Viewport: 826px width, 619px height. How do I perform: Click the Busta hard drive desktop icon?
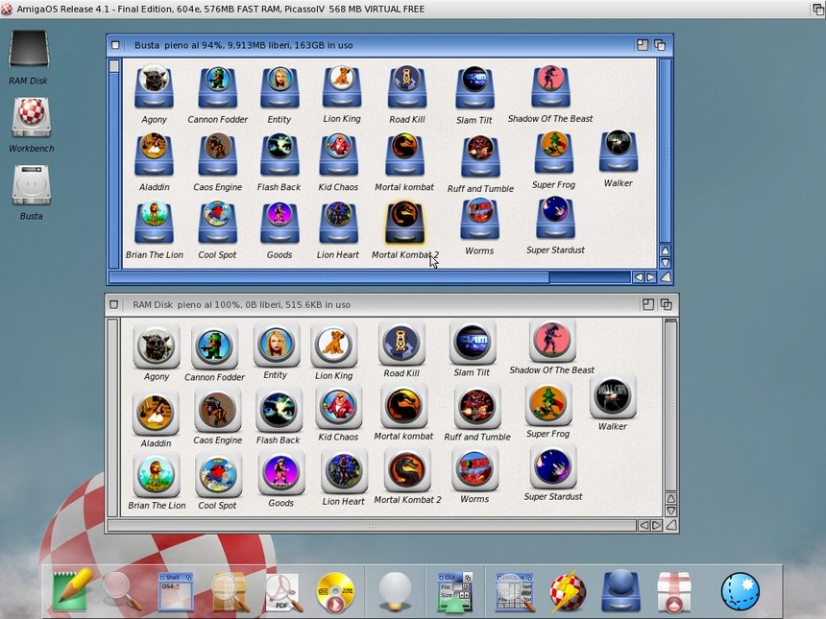pos(31,185)
